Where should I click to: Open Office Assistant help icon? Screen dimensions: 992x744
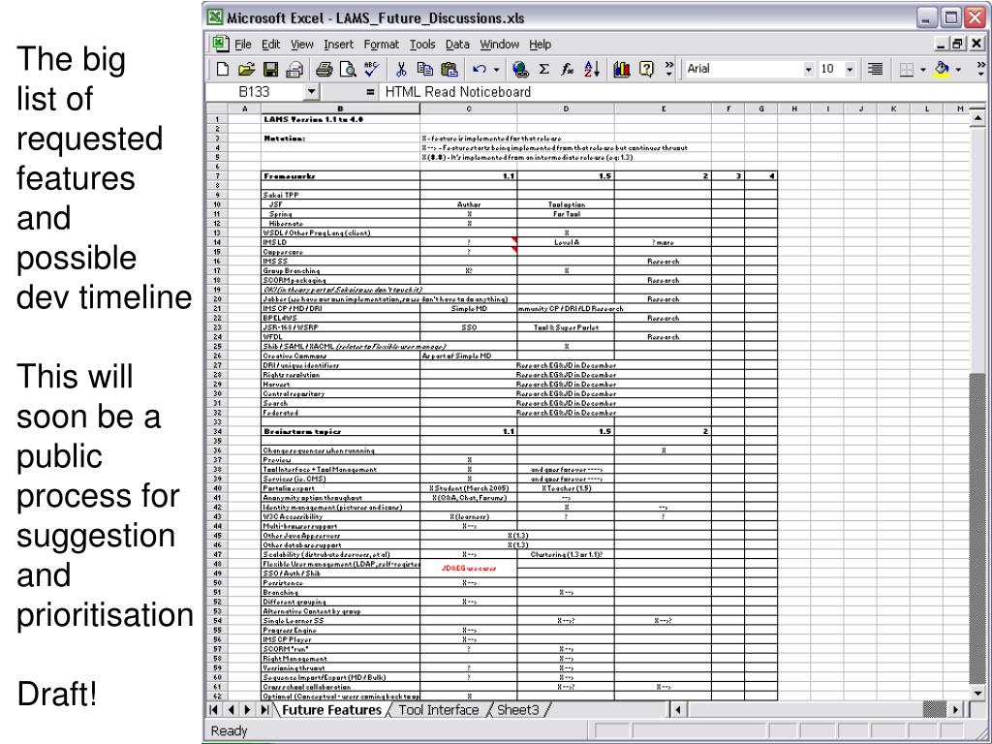[x=646, y=69]
